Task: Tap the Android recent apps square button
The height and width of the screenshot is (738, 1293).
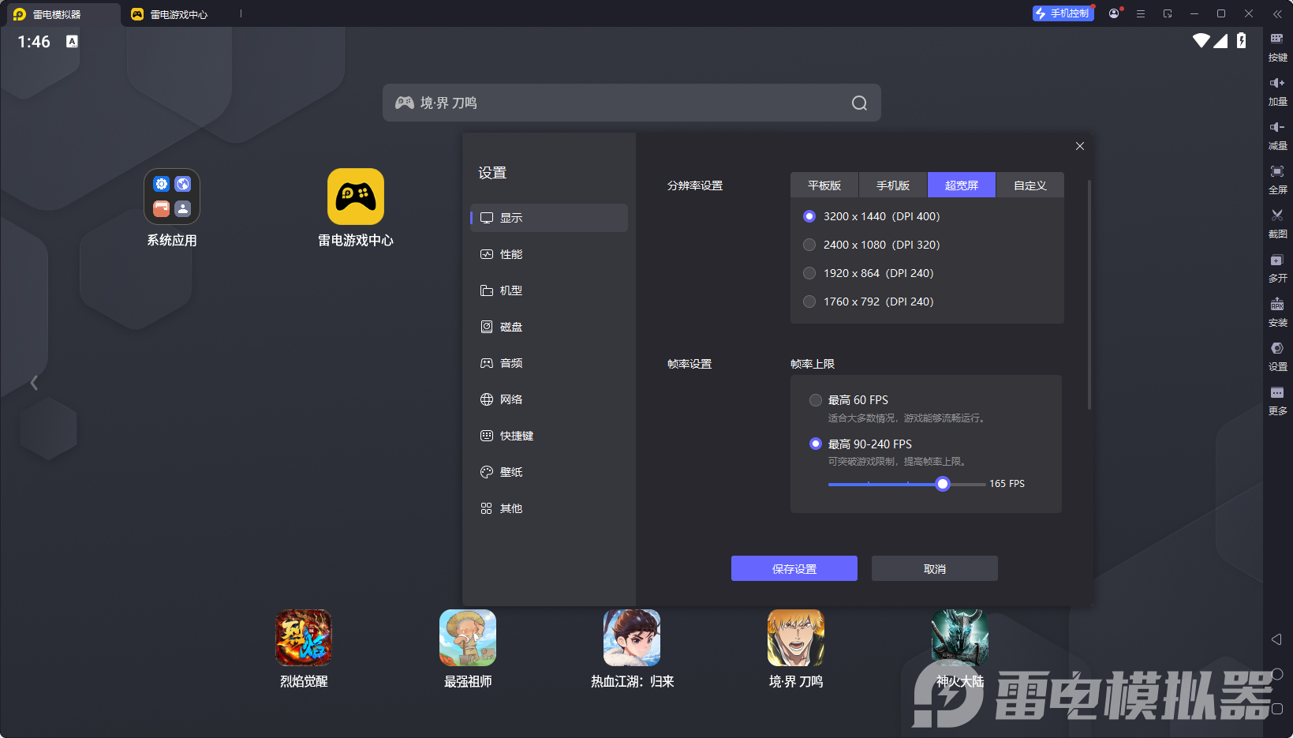Action: pos(1277,709)
